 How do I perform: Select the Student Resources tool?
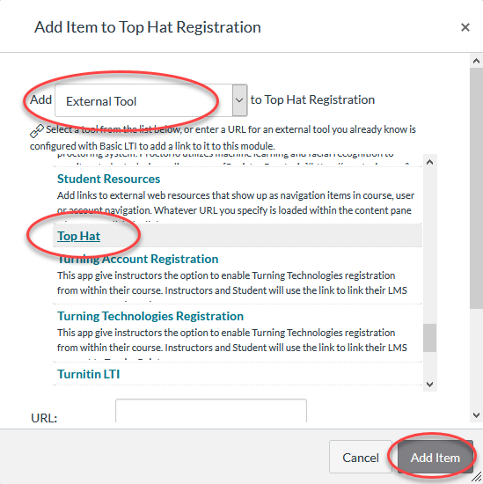108,179
